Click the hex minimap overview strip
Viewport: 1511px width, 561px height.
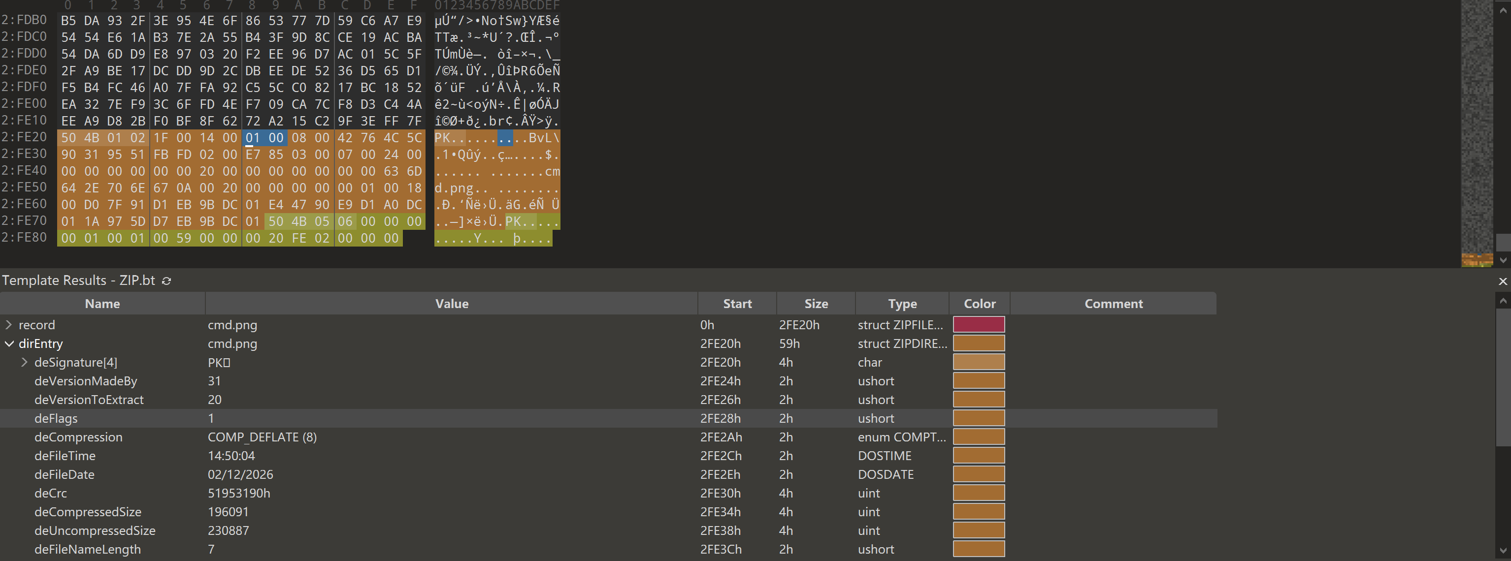click(1476, 129)
